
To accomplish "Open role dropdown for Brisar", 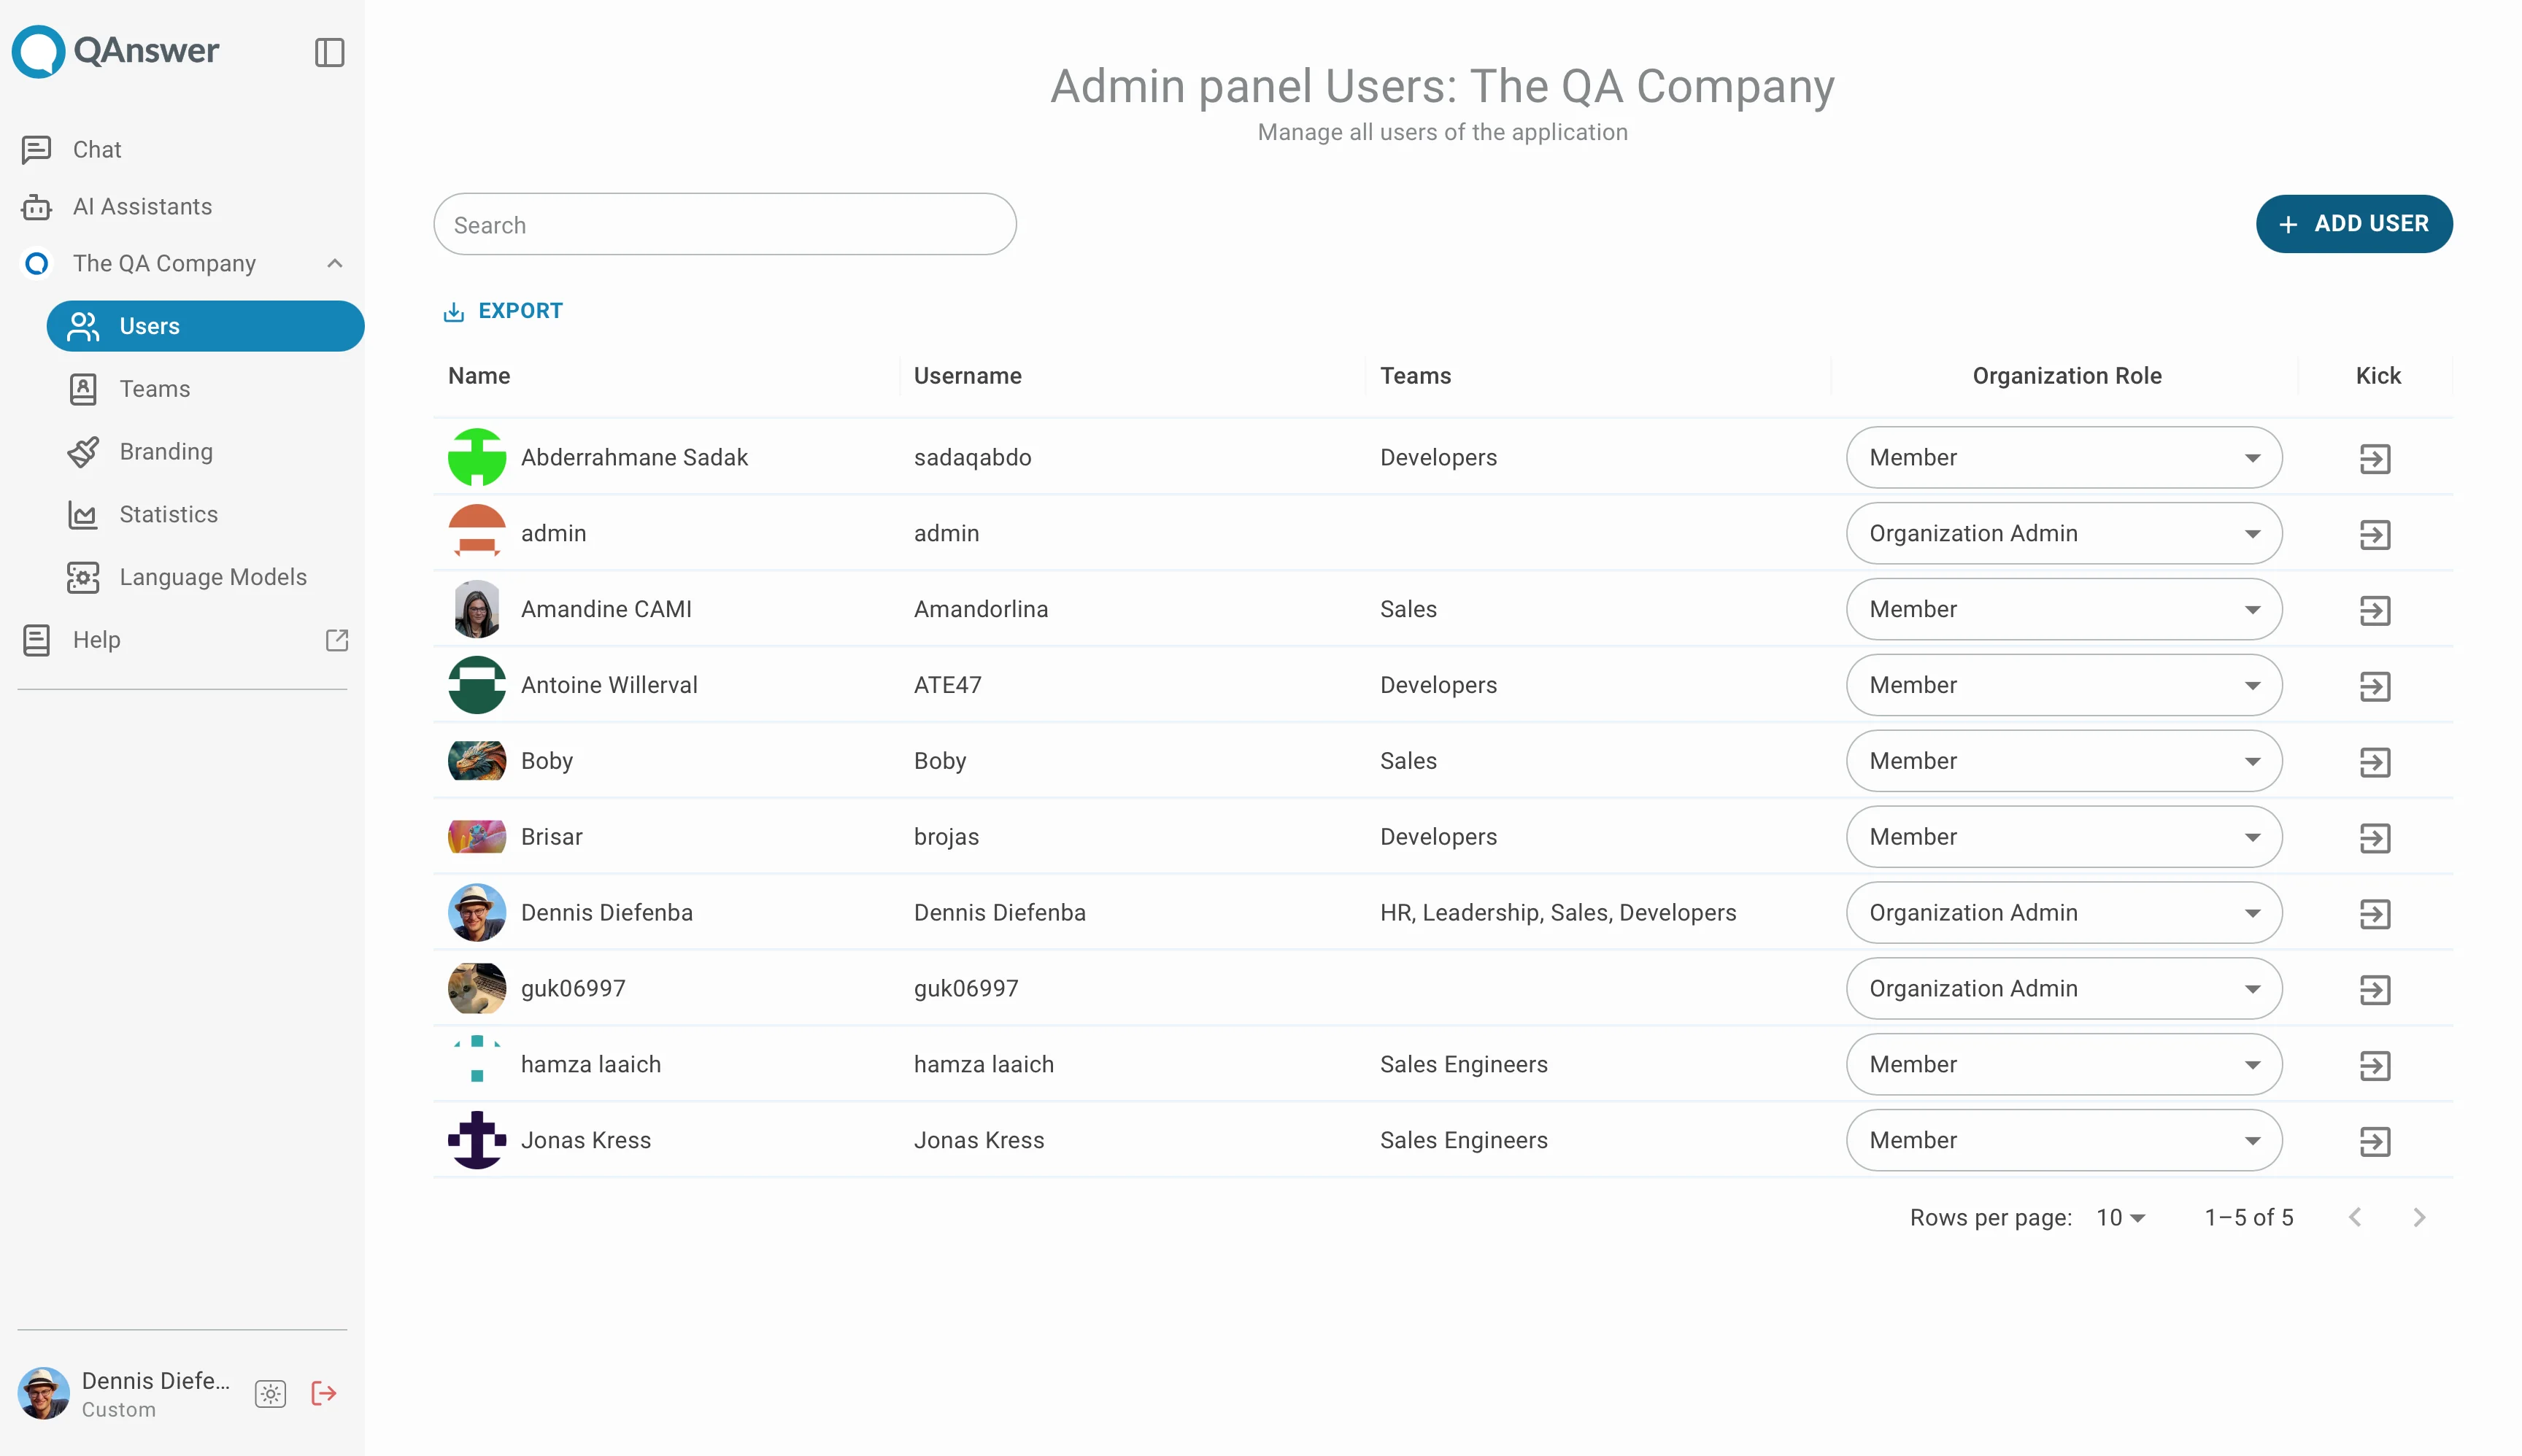I will pyautogui.click(x=2063, y=837).
